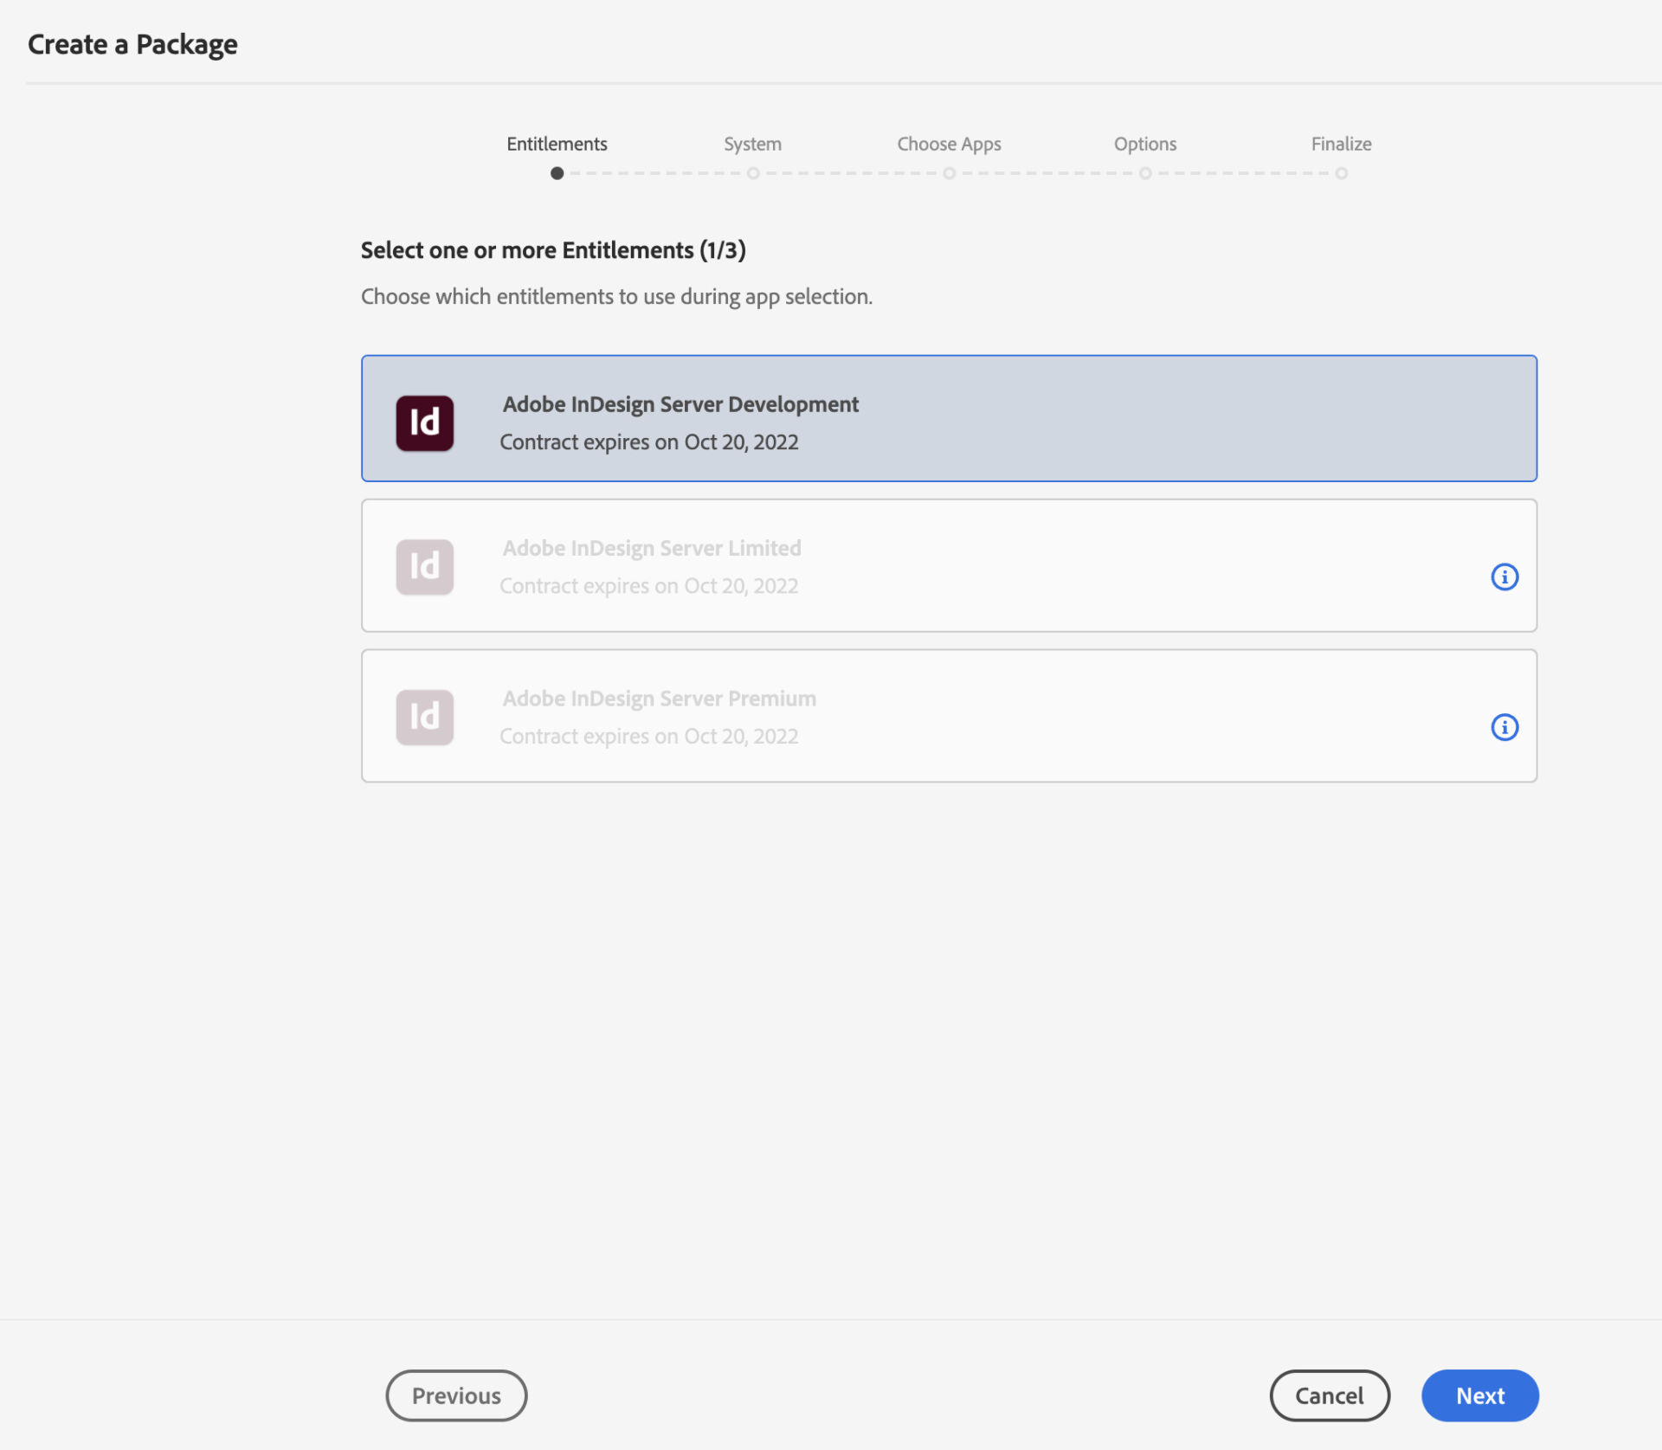Go to the Entitlements step label
The height and width of the screenshot is (1450, 1662).
(557, 144)
